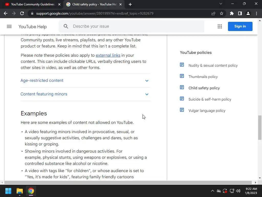The height and width of the screenshot is (197, 262).
Task: Open the Child safety policy sidebar link
Action: (204, 88)
